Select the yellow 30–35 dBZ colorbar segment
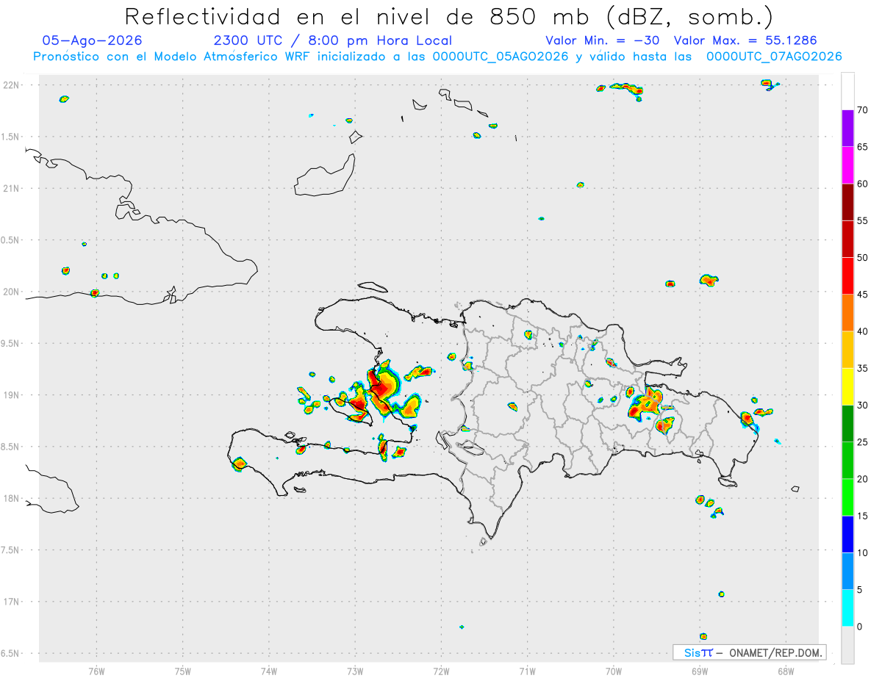This screenshot has height=681, width=882. [x=847, y=386]
